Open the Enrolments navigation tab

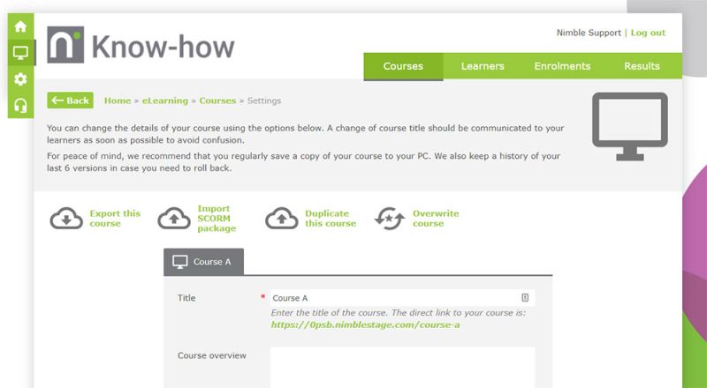pos(562,66)
